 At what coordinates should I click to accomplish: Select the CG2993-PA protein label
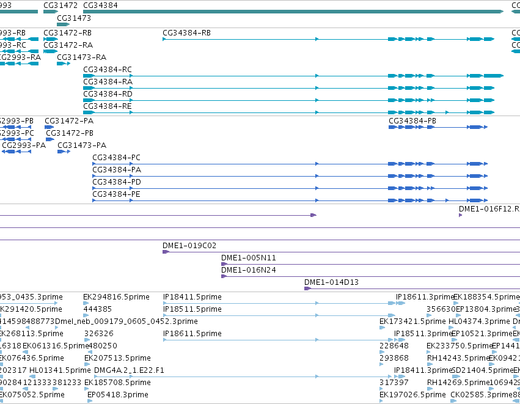point(24,145)
